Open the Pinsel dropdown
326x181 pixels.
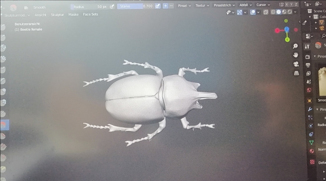(184, 6)
